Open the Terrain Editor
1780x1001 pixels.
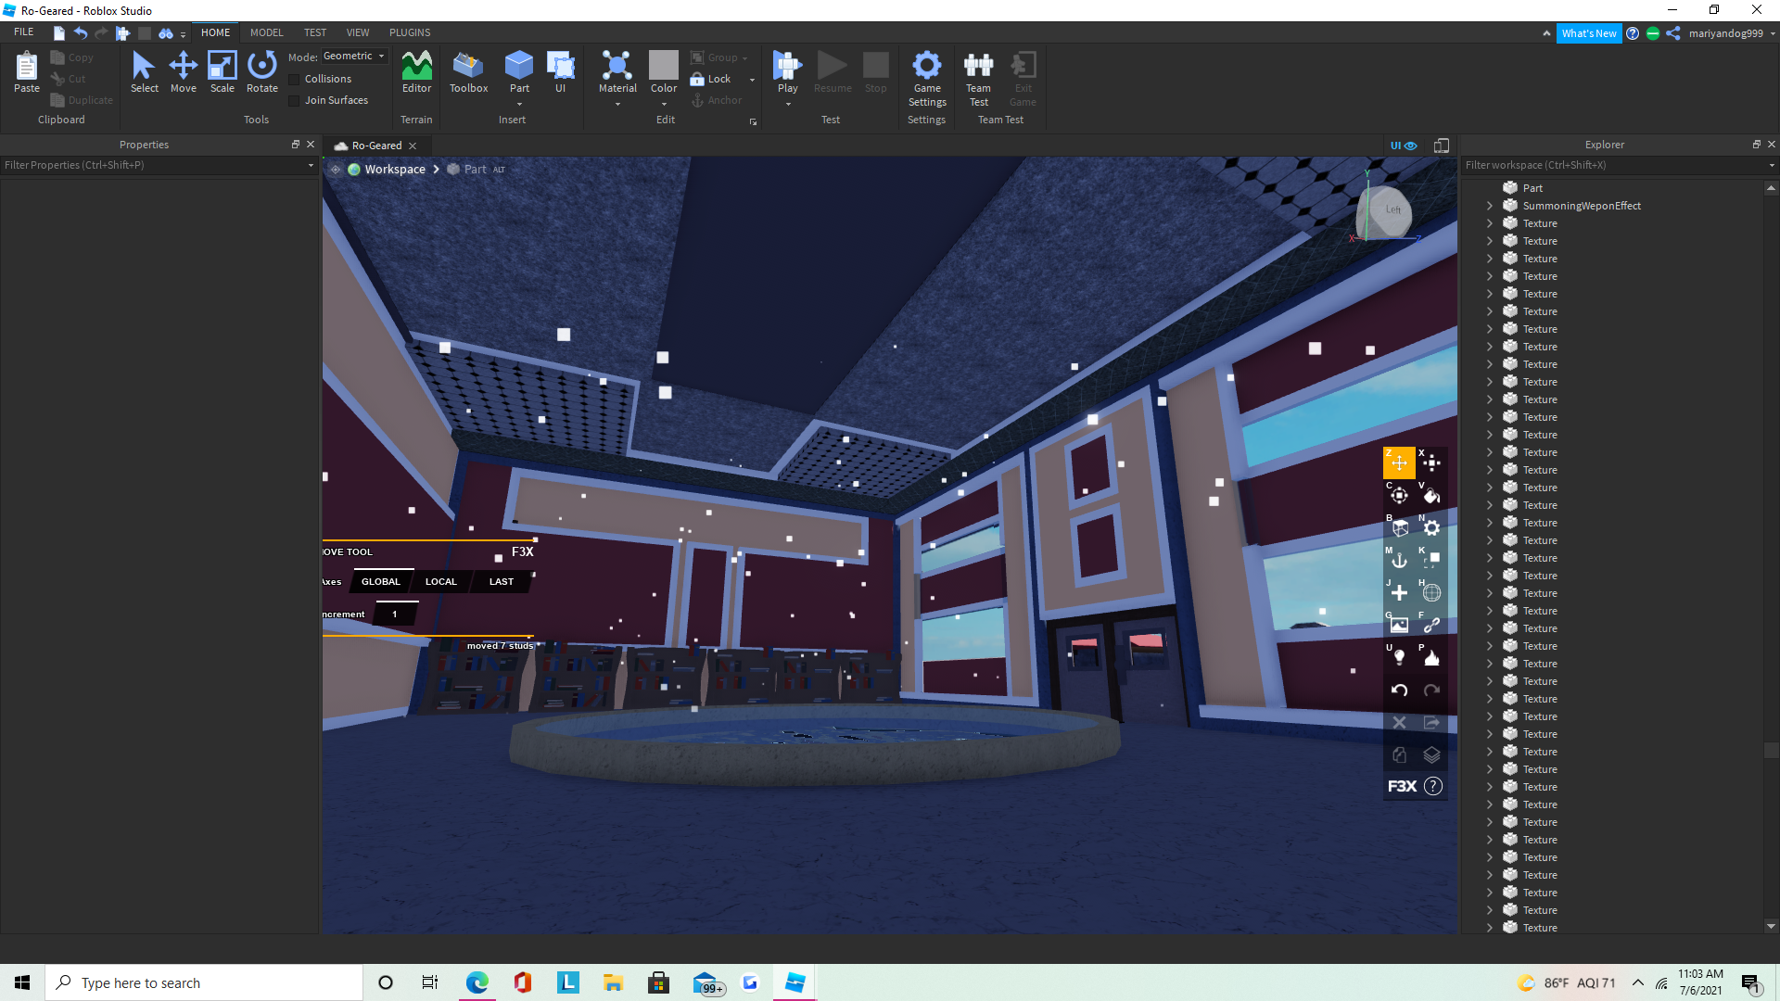tap(416, 72)
